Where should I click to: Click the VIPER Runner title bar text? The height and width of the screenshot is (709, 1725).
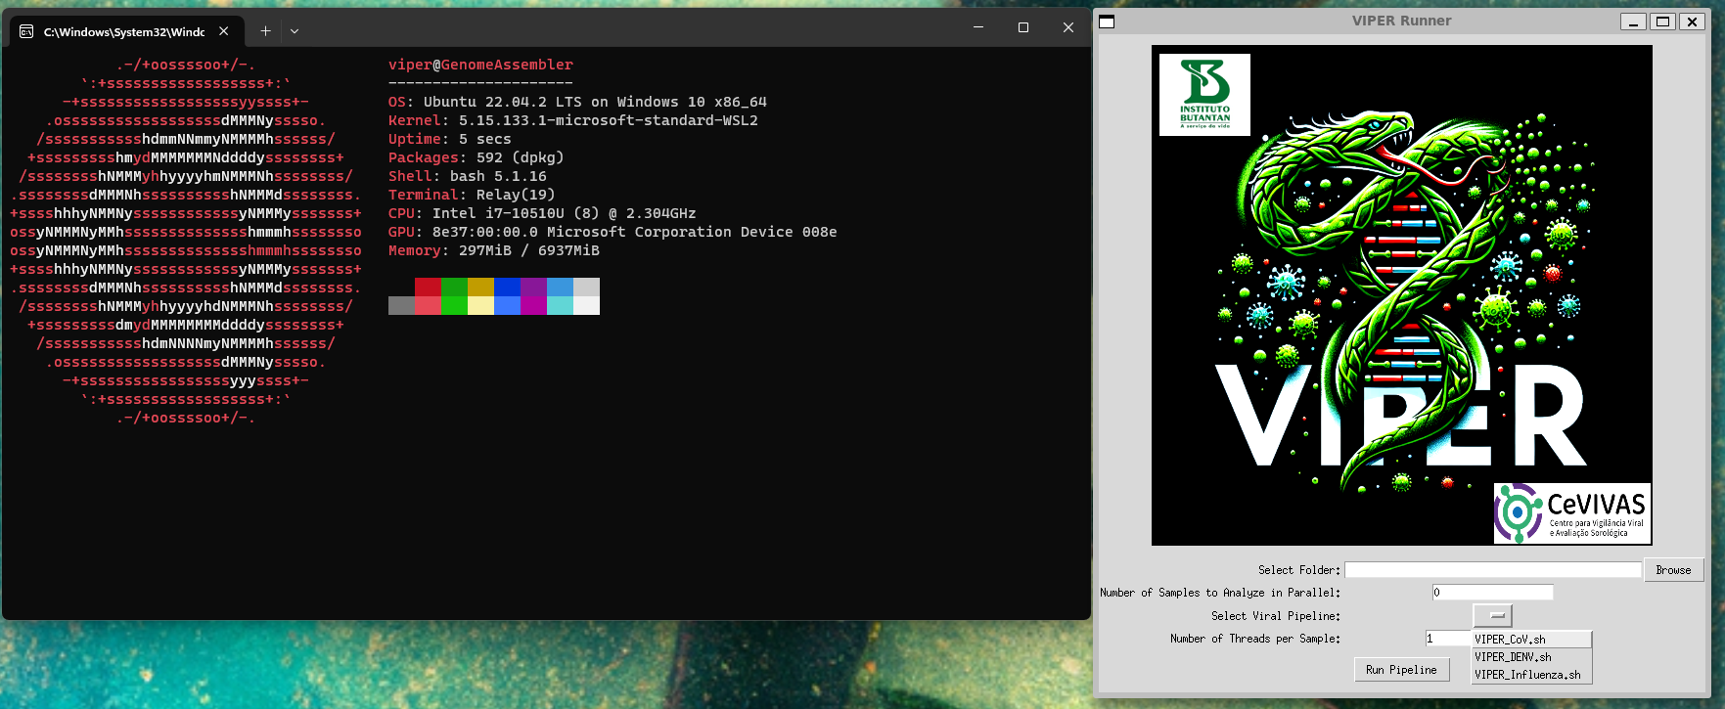[1401, 21]
